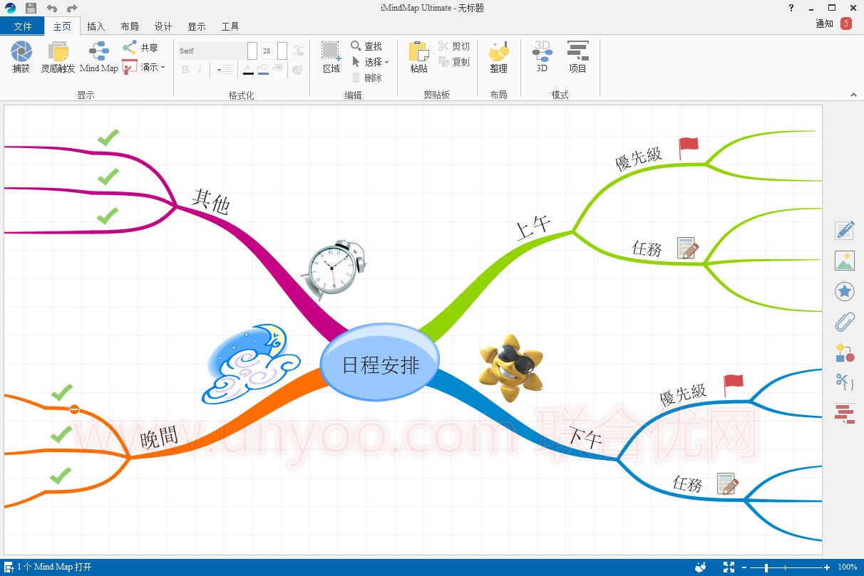864x576 pixels.
Task: Open the font size 28 dropdown
Action: 282,51
